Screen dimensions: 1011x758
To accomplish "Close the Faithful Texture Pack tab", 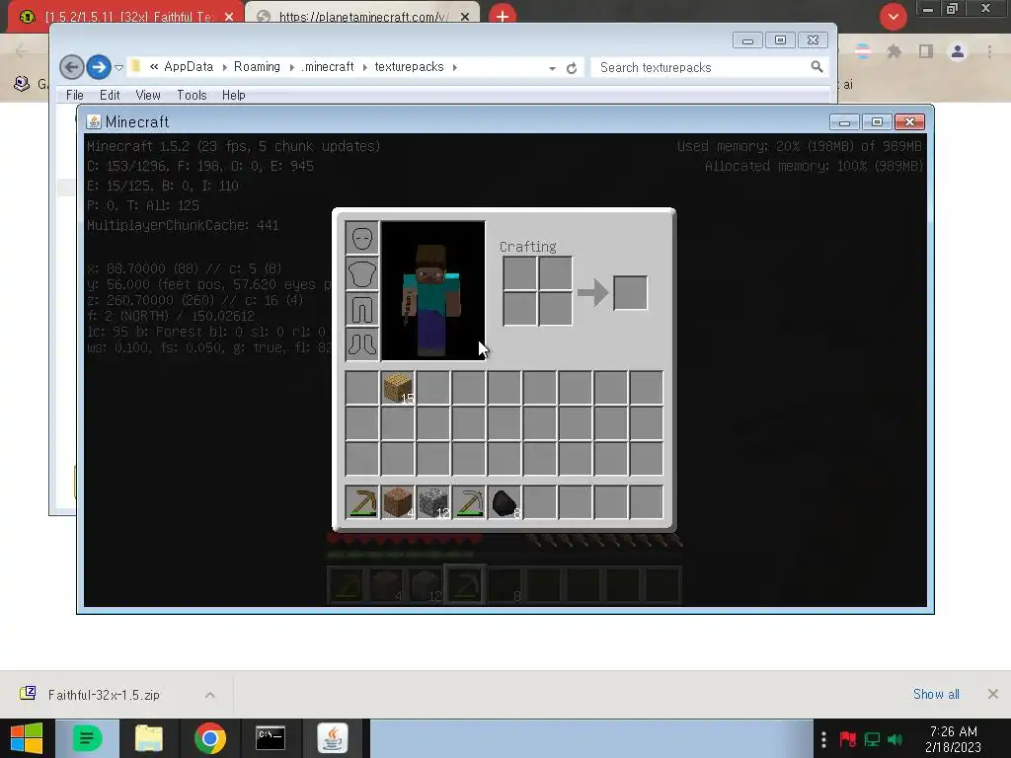I will 229,17.
